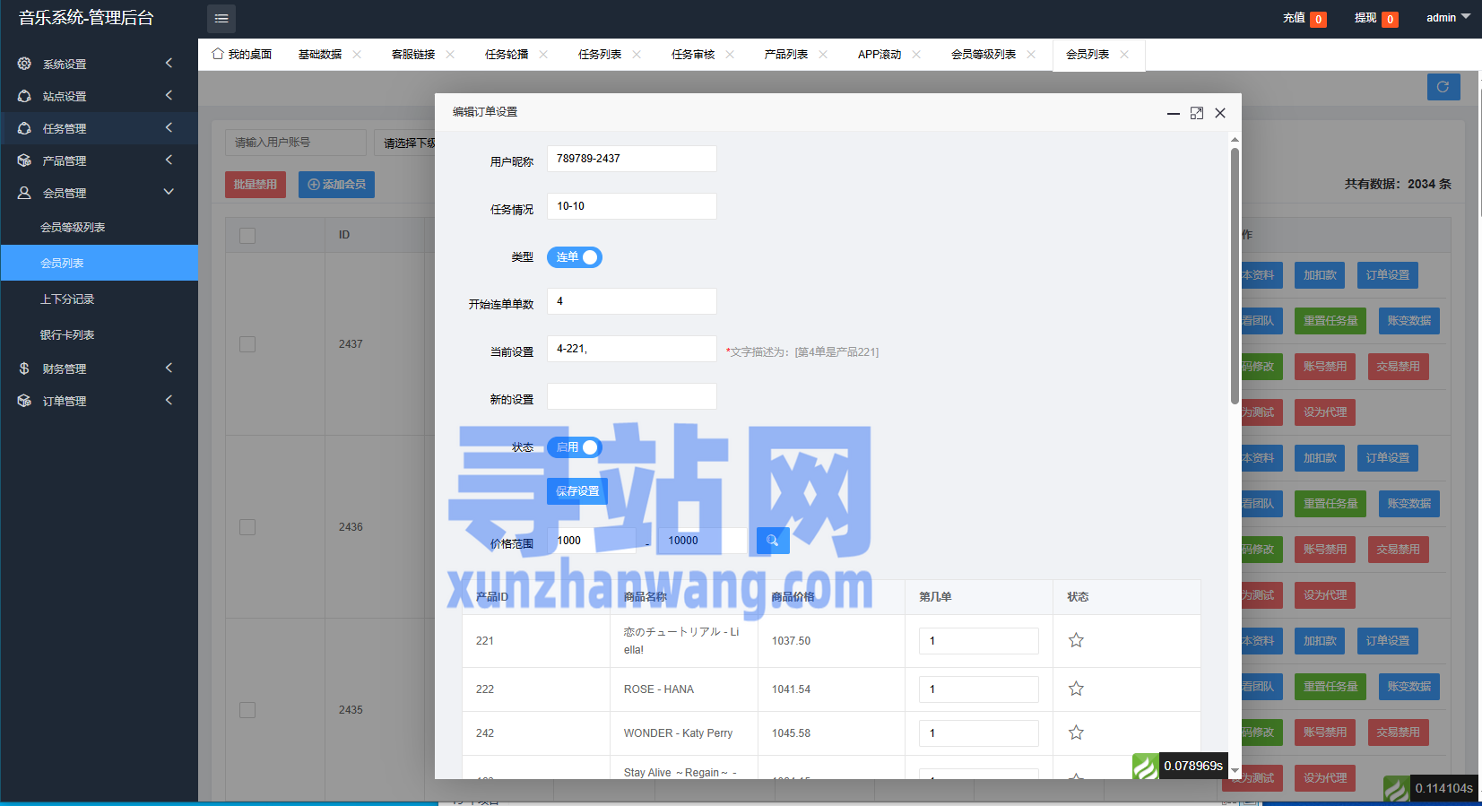Focus the 第几单 input for product 221
The height and width of the screenshot is (806, 1482).
point(979,641)
